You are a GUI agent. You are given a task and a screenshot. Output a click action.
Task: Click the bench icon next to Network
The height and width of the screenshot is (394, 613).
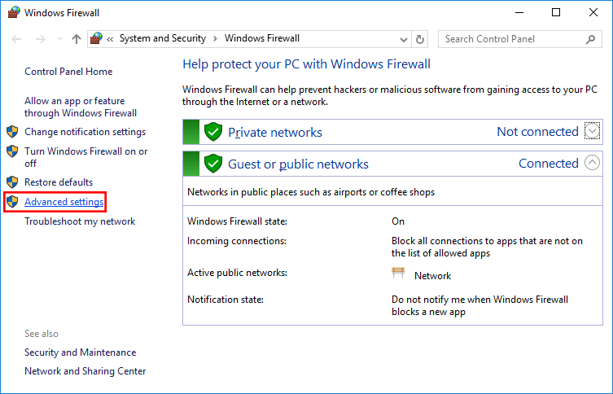[398, 274]
